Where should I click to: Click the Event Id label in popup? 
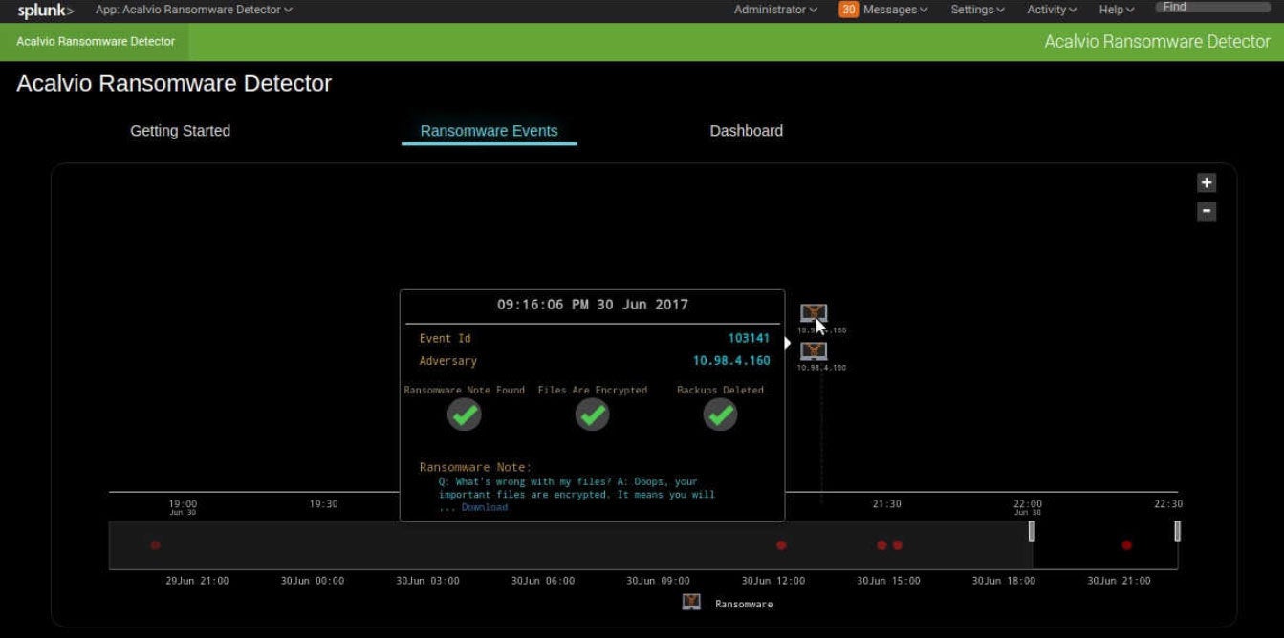coord(445,338)
